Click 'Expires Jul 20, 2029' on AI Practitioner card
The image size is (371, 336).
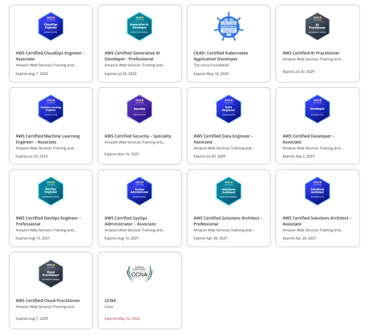click(x=298, y=72)
